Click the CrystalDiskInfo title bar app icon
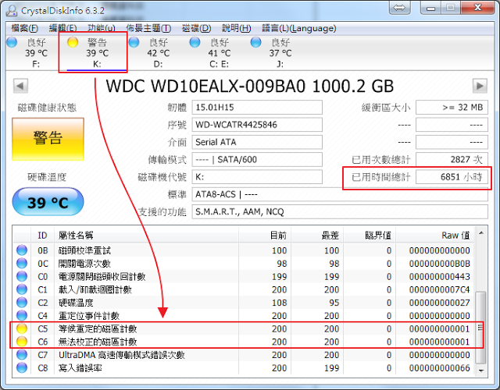 (x=12, y=10)
